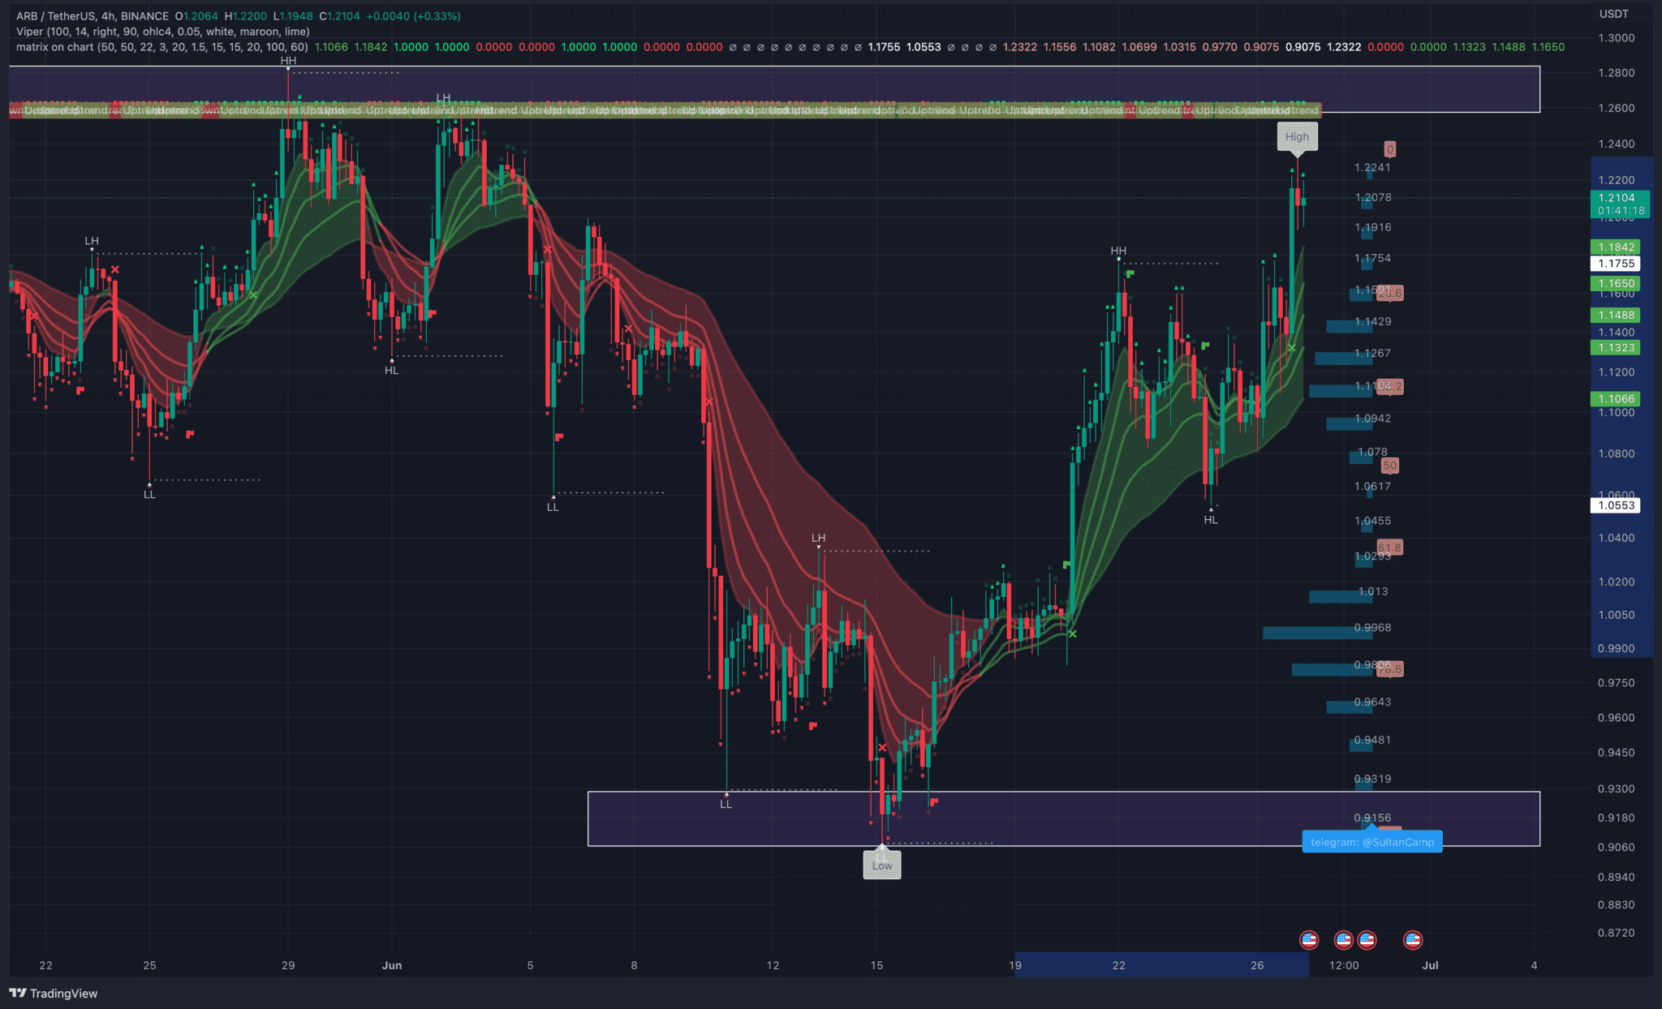Click the green 1.1323 price axis label
Viewport: 1662px width, 1009px height.
[1616, 348]
